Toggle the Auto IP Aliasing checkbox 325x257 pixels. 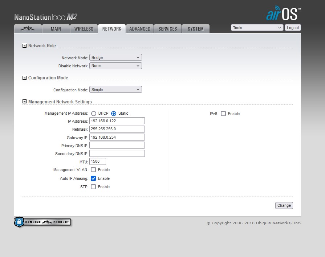tap(93, 178)
